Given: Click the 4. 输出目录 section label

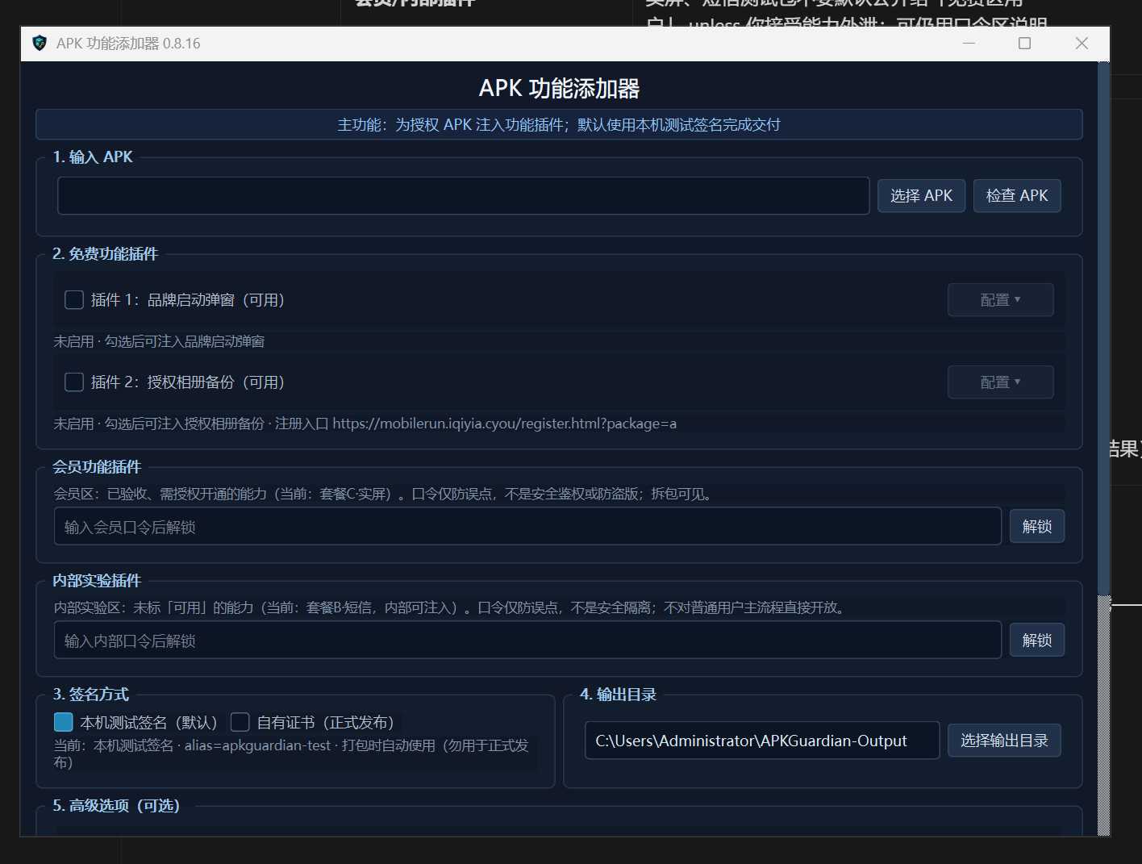Looking at the screenshot, I should coord(618,695).
